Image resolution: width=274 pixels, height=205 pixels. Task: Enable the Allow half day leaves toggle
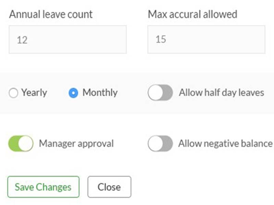pos(160,93)
